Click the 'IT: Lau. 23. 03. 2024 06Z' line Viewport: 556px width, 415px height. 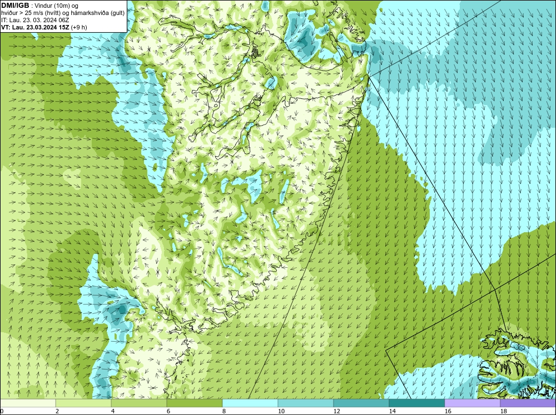(35, 20)
